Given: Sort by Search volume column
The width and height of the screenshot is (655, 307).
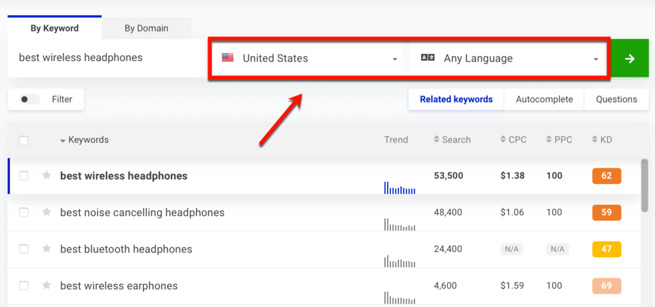Looking at the screenshot, I should tap(453, 140).
